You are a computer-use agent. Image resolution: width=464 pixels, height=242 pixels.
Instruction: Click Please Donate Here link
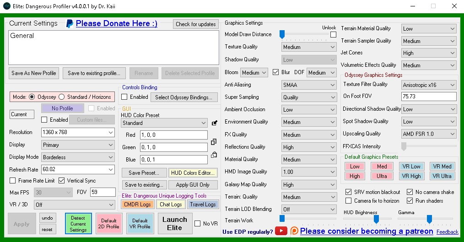click(117, 23)
